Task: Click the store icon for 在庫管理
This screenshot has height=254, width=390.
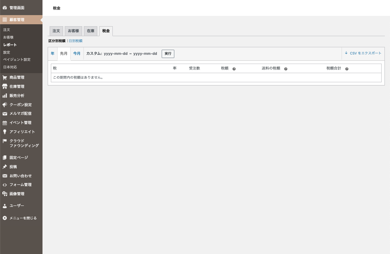Action: 5,87
